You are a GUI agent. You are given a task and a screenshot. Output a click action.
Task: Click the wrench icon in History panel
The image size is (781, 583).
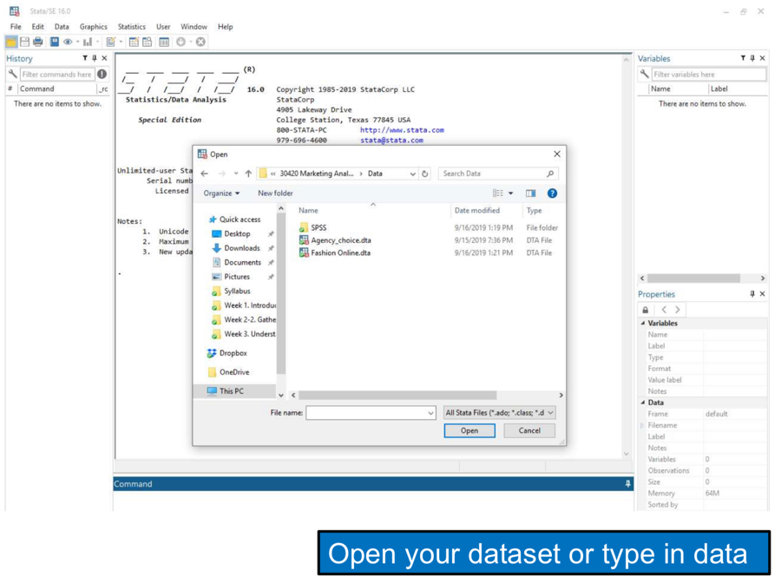tap(12, 75)
